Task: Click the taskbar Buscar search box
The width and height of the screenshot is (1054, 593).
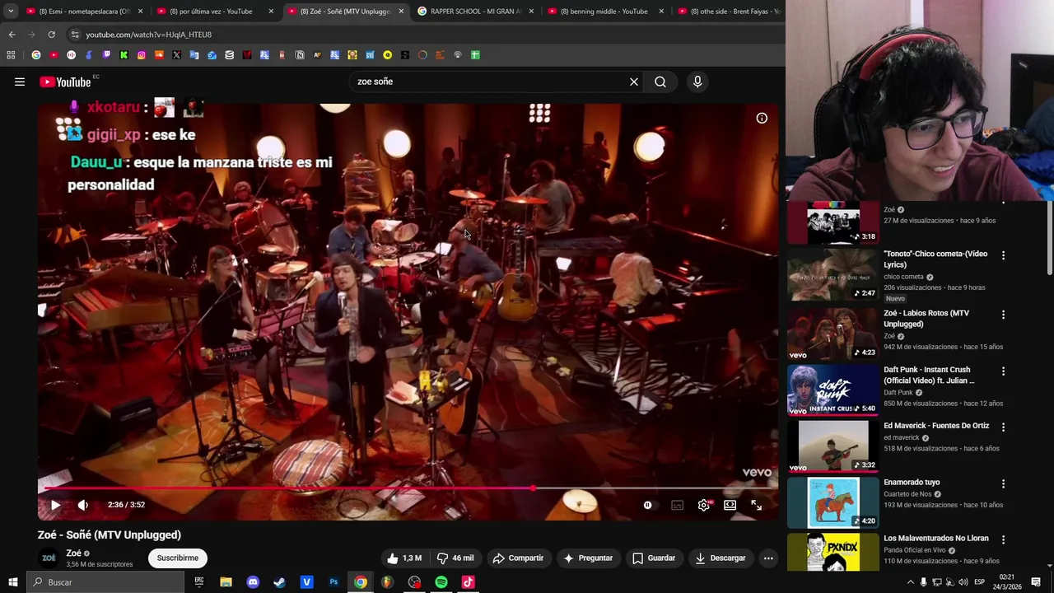Action: (x=105, y=582)
